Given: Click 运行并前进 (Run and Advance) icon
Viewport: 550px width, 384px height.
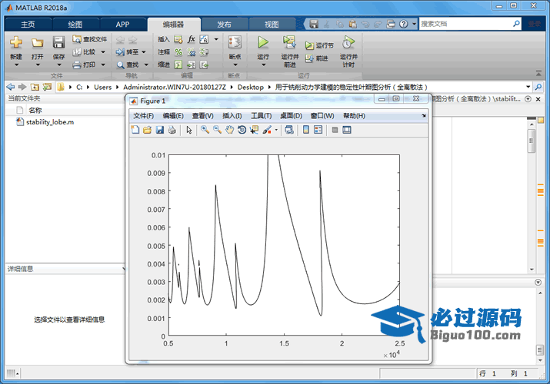Looking at the screenshot, I should pos(290,42).
